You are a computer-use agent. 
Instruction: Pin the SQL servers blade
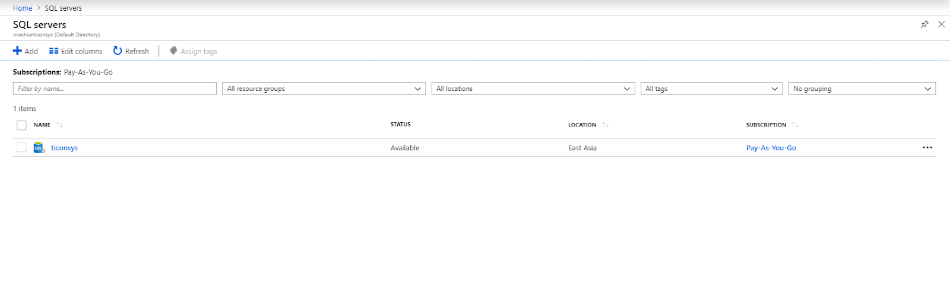click(924, 24)
